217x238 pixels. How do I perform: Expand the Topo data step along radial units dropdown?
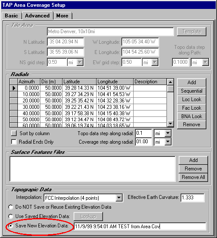pos(168,133)
